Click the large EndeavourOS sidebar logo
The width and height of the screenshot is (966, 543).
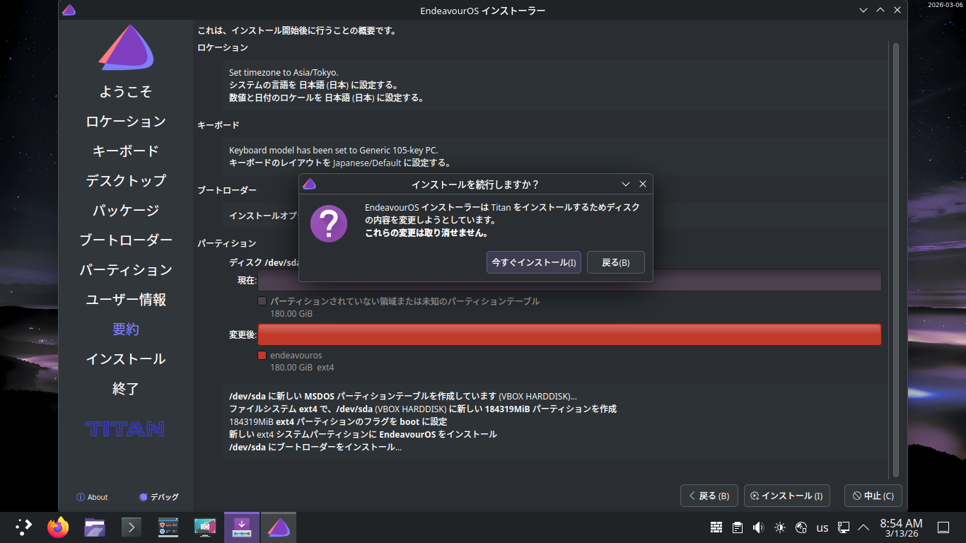click(x=126, y=47)
